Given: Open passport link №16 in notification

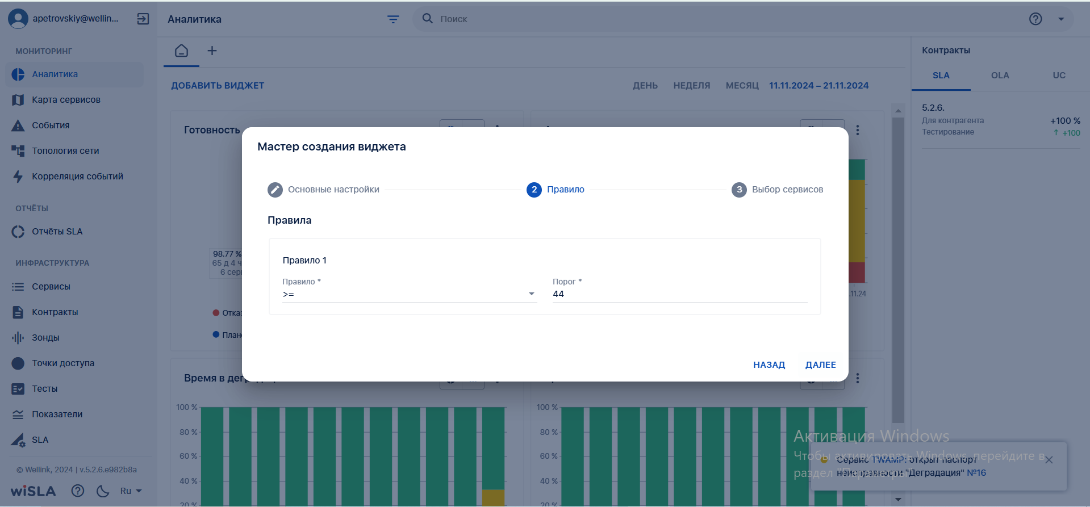Looking at the screenshot, I should [x=976, y=472].
